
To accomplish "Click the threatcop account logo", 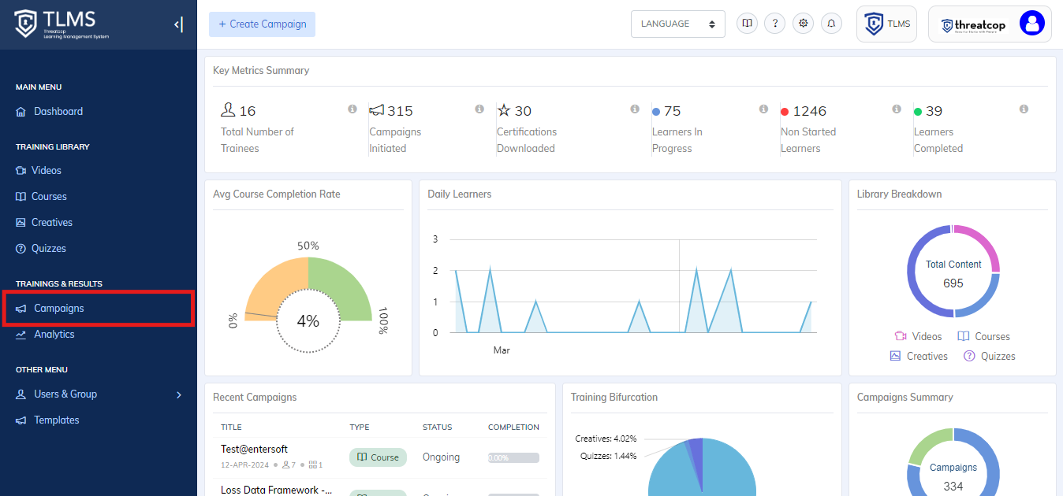I will point(974,24).
